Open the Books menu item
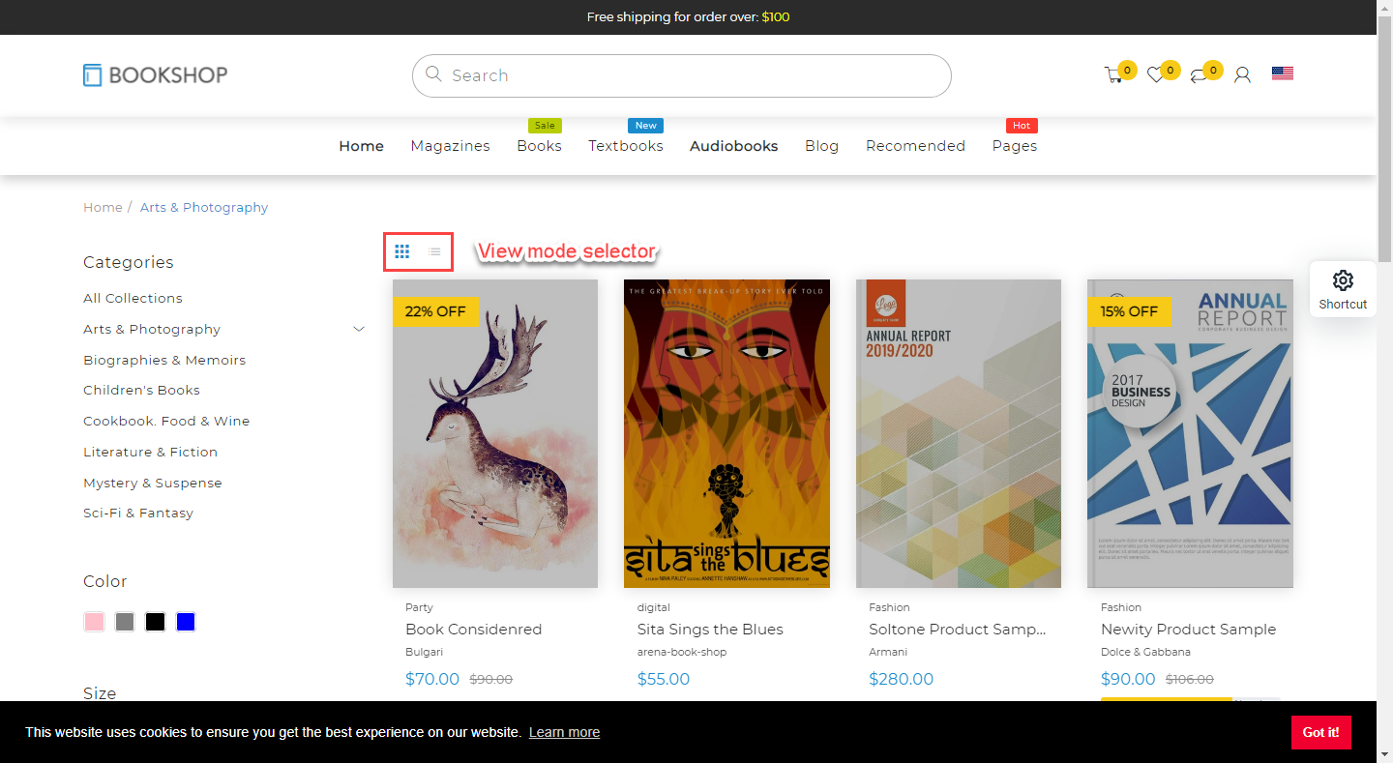The height and width of the screenshot is (763, 1393). [x=539, y=146]
